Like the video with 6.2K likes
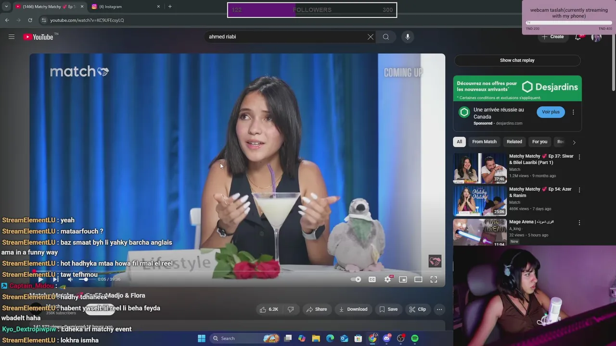616x346 pixels. [269, 309]
